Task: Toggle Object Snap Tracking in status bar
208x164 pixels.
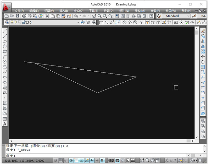Action: [x=82, y=160]
